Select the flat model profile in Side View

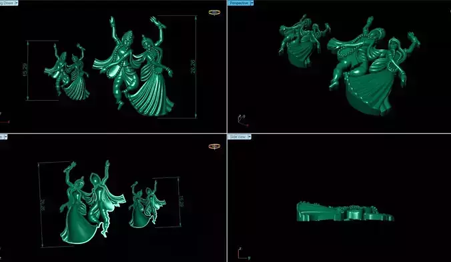[345, 211]
